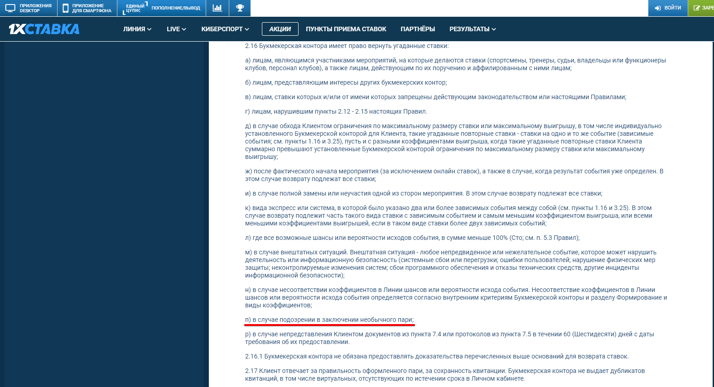Click Приложения Desktop text link
This screenshot has height=387, width=714.
(x=35, y=8)
